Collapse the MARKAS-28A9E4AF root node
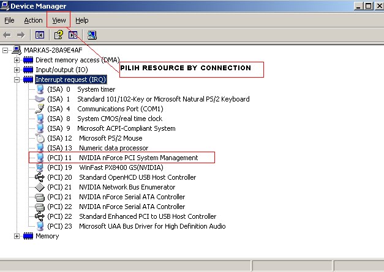This screenshot has width=384, height=272. [5, 50]
